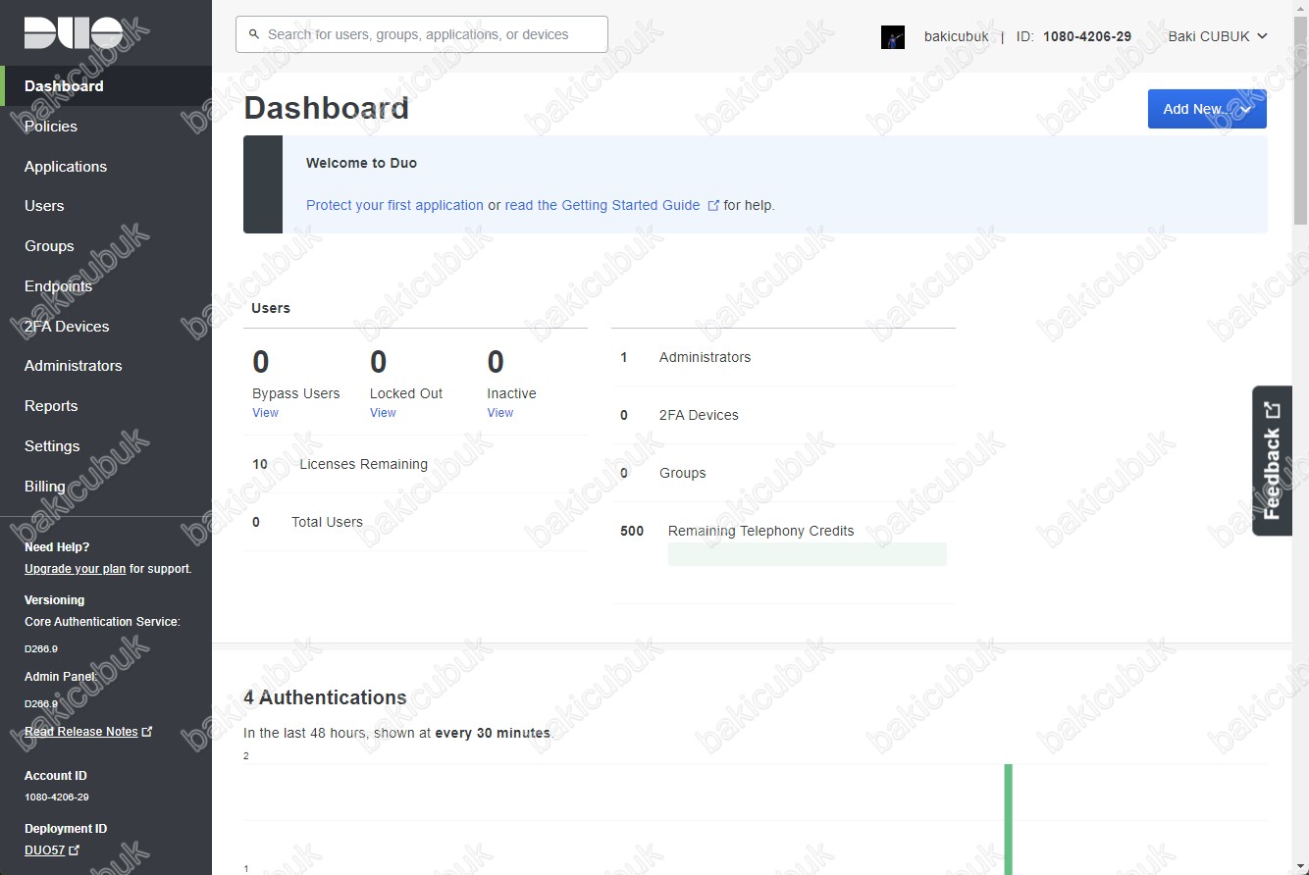Click the Core Authentication Service version D266.9
The image size is (1309, 875).
(41, 649)
